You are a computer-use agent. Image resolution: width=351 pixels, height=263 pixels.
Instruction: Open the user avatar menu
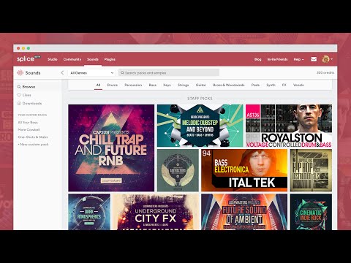click(327, 59)
